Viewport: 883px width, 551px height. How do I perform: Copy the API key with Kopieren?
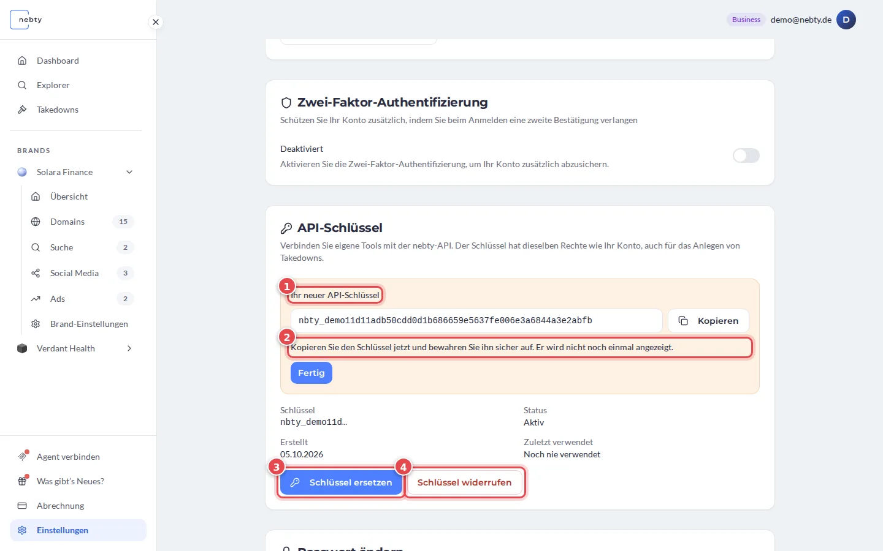tap(708, 321)
